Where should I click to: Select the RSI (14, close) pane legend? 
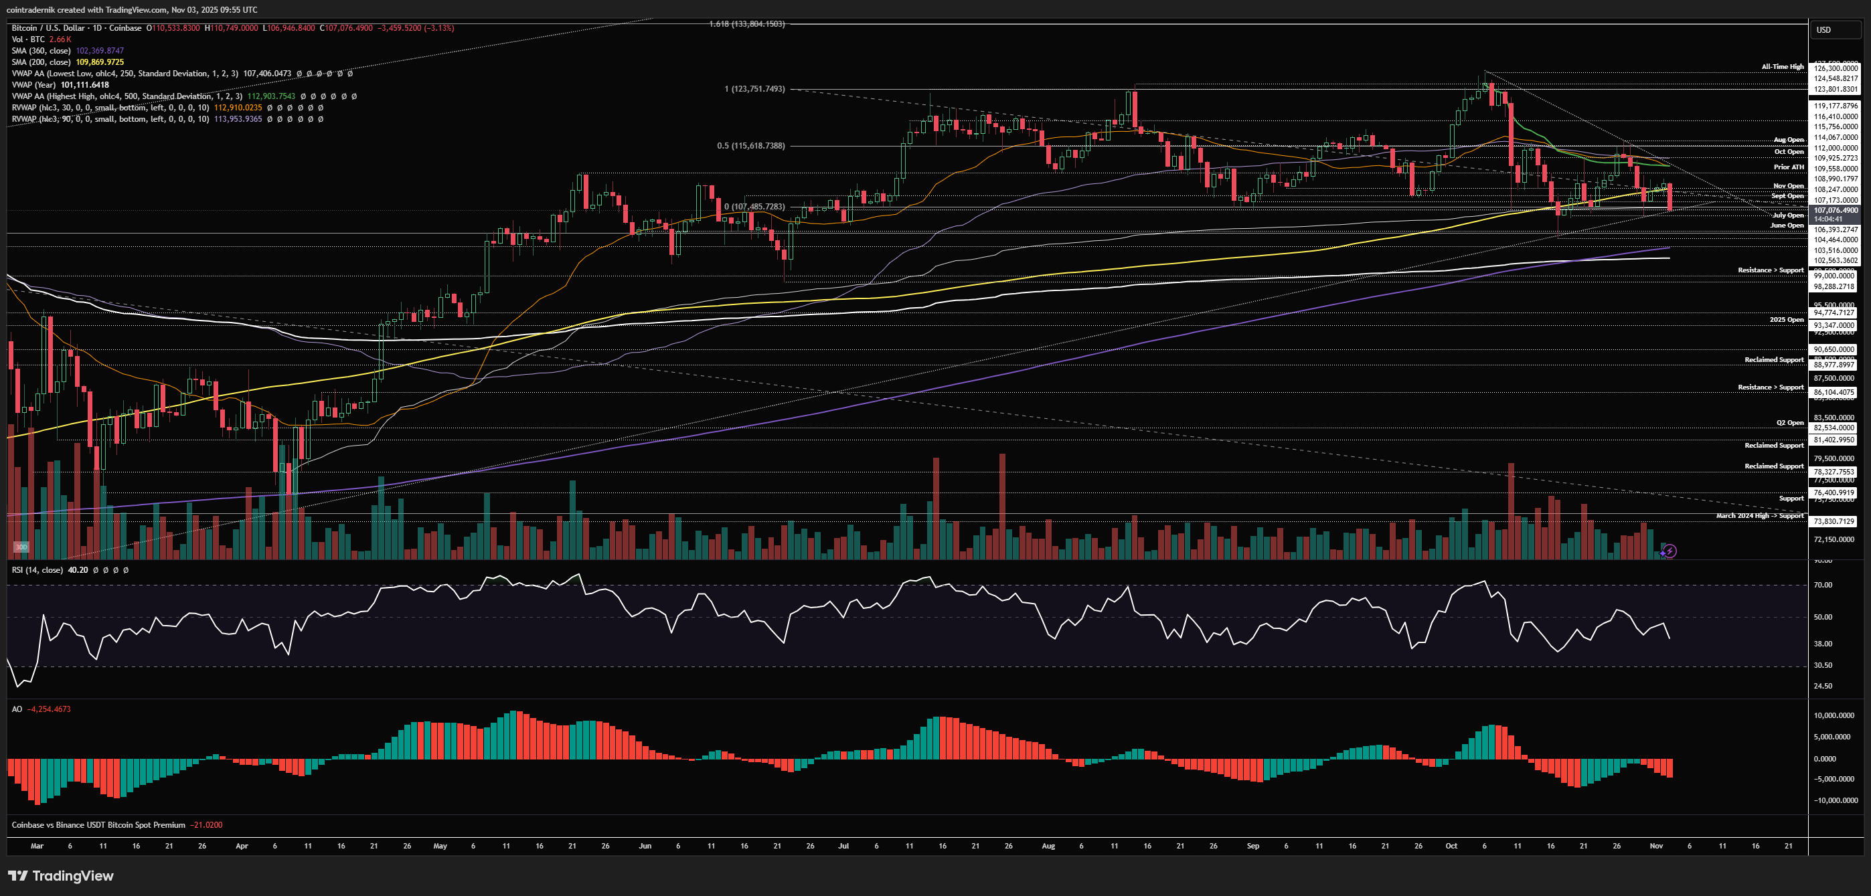pos(37,570)
